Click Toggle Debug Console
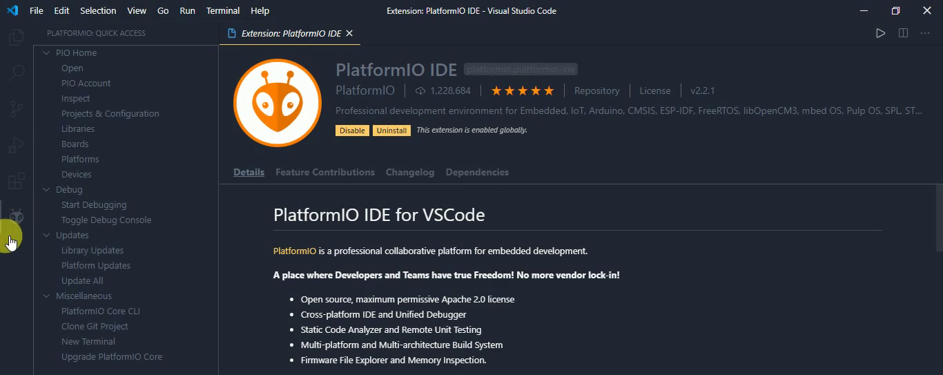This screenshot has width=943, height=375. click(106, 220)
